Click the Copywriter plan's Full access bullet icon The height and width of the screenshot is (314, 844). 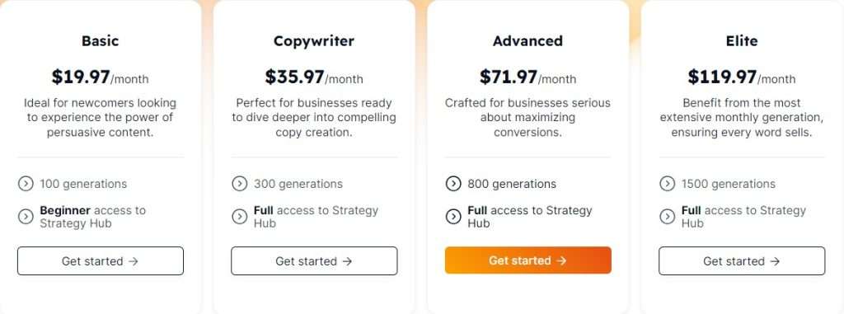pos(240,217)
